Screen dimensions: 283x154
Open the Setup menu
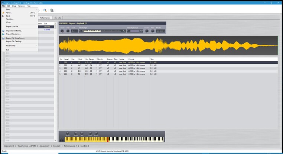(x=14, y=6)
